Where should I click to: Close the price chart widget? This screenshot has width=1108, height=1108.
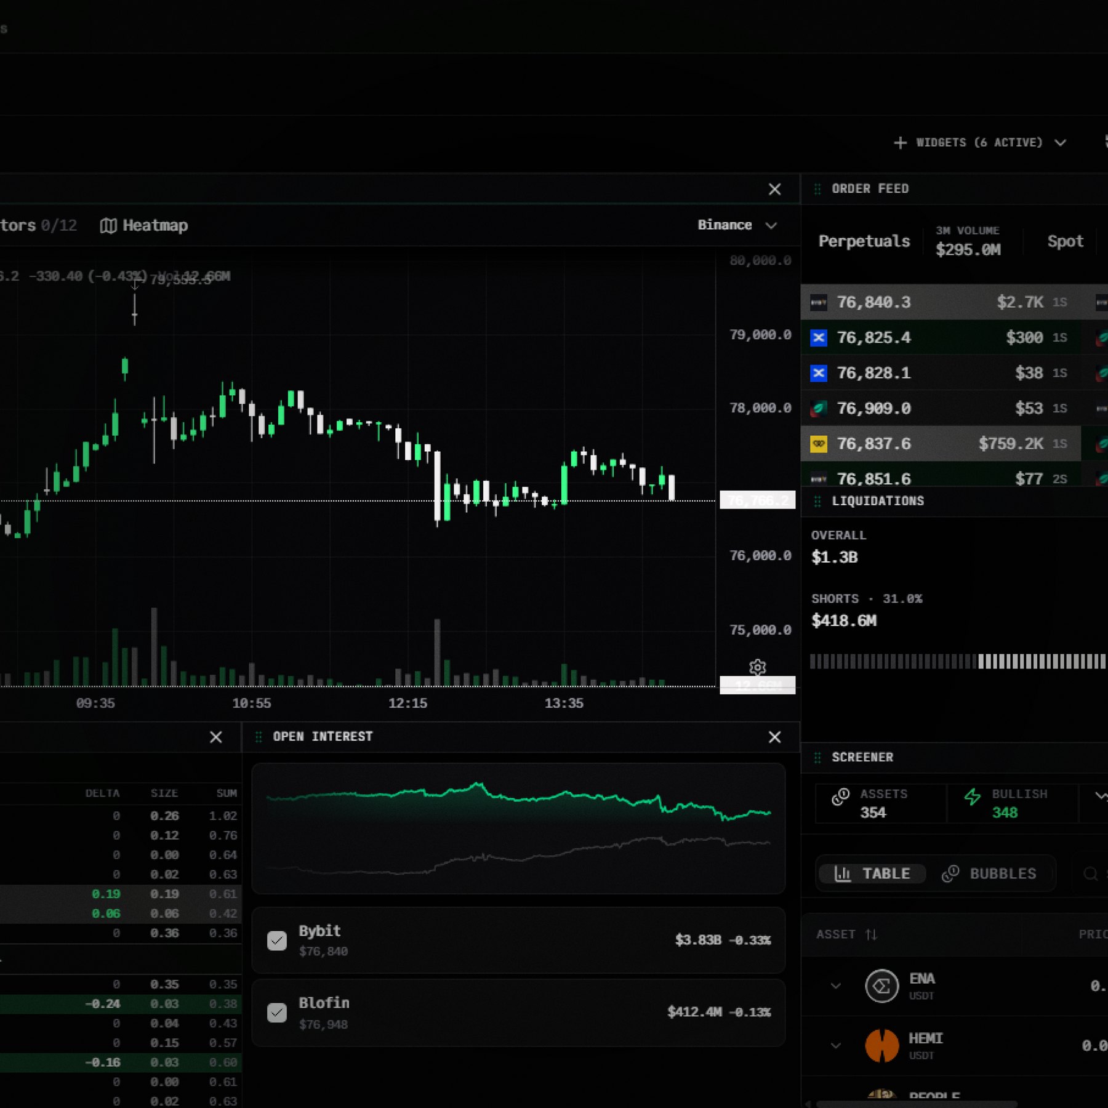[774, 189]
